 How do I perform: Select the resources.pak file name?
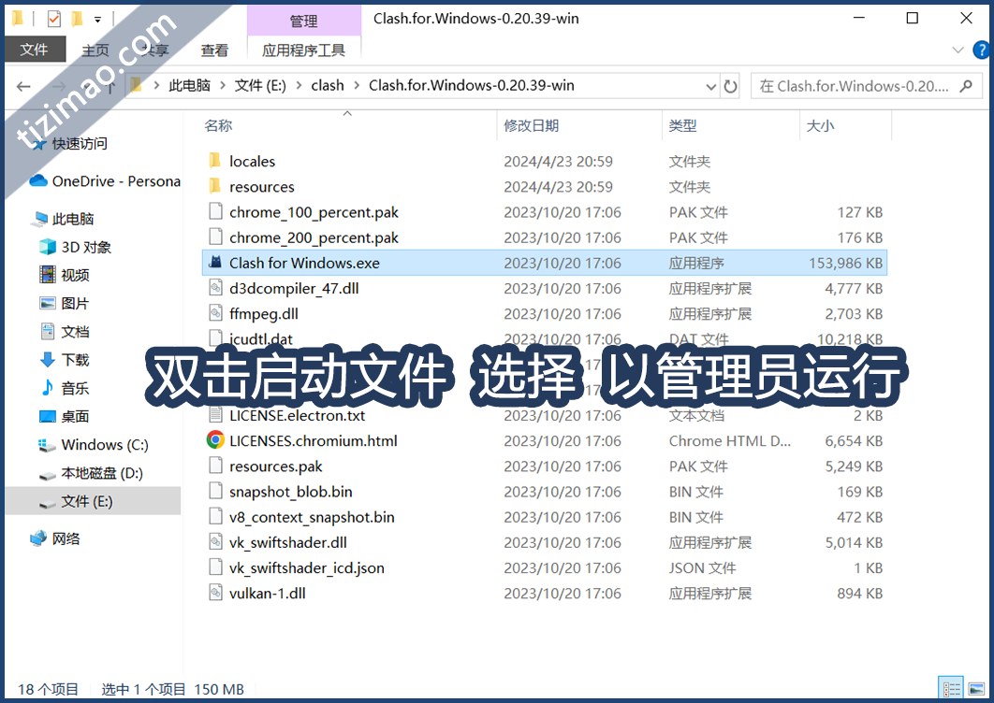(276, 466)
